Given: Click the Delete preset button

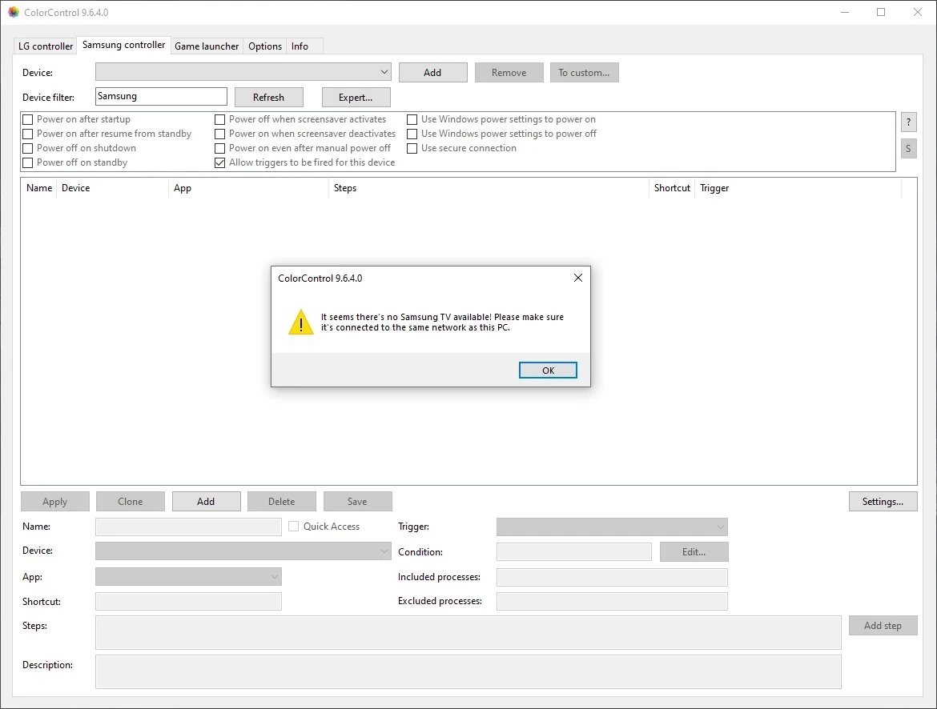Looking at the screenshot, I should pos(281,502).
